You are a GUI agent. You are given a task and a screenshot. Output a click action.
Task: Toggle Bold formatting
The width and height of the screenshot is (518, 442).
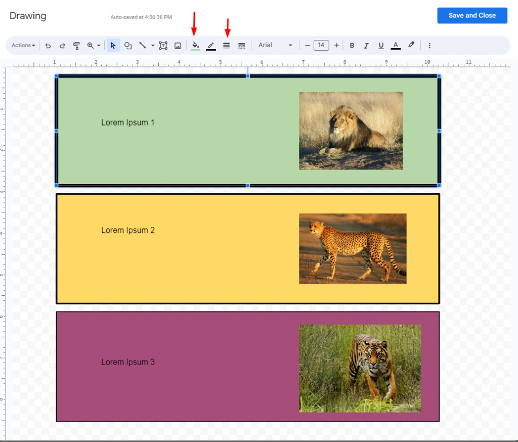[352, 46]
